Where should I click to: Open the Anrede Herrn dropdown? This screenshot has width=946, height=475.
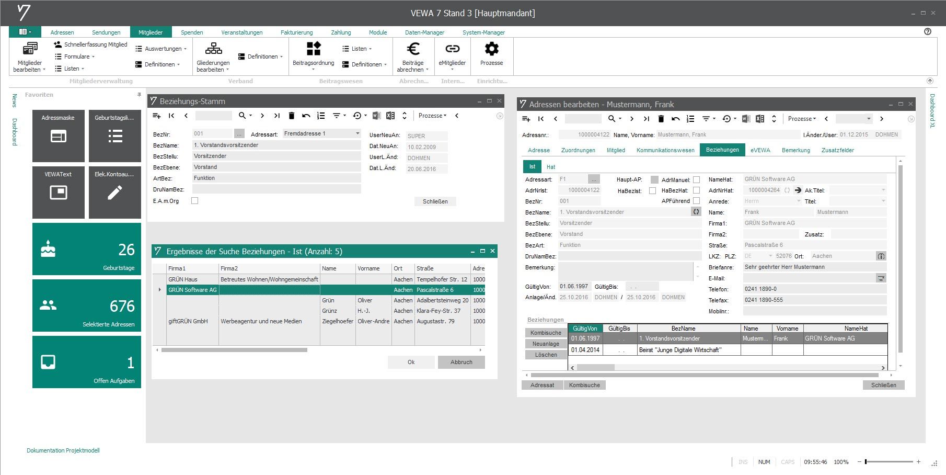[x=799, y=201]
